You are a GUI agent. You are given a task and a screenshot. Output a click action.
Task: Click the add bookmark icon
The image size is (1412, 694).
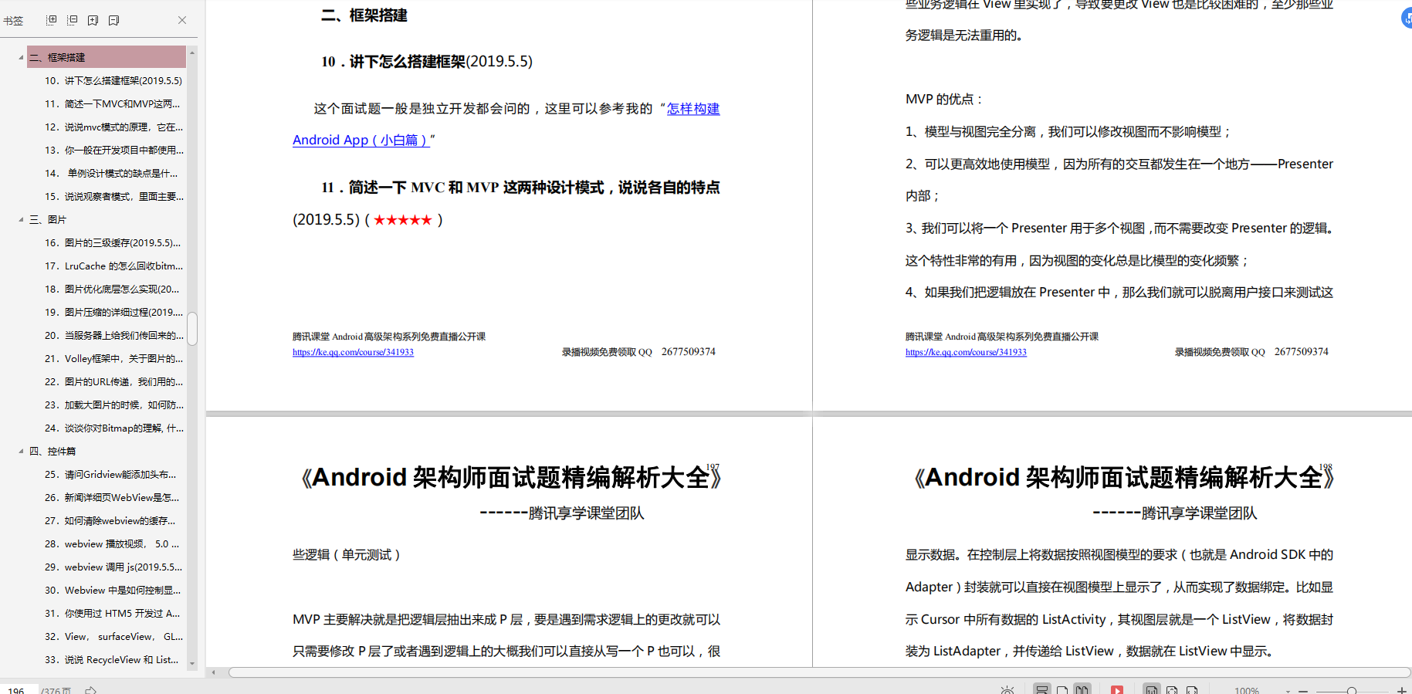[93, 20]
